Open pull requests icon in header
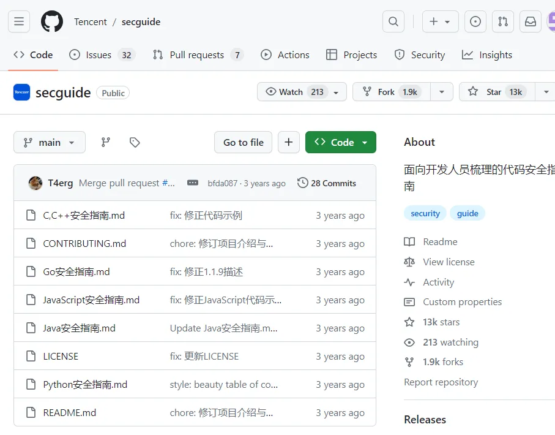555x435 pixels. tap(503, 21)
